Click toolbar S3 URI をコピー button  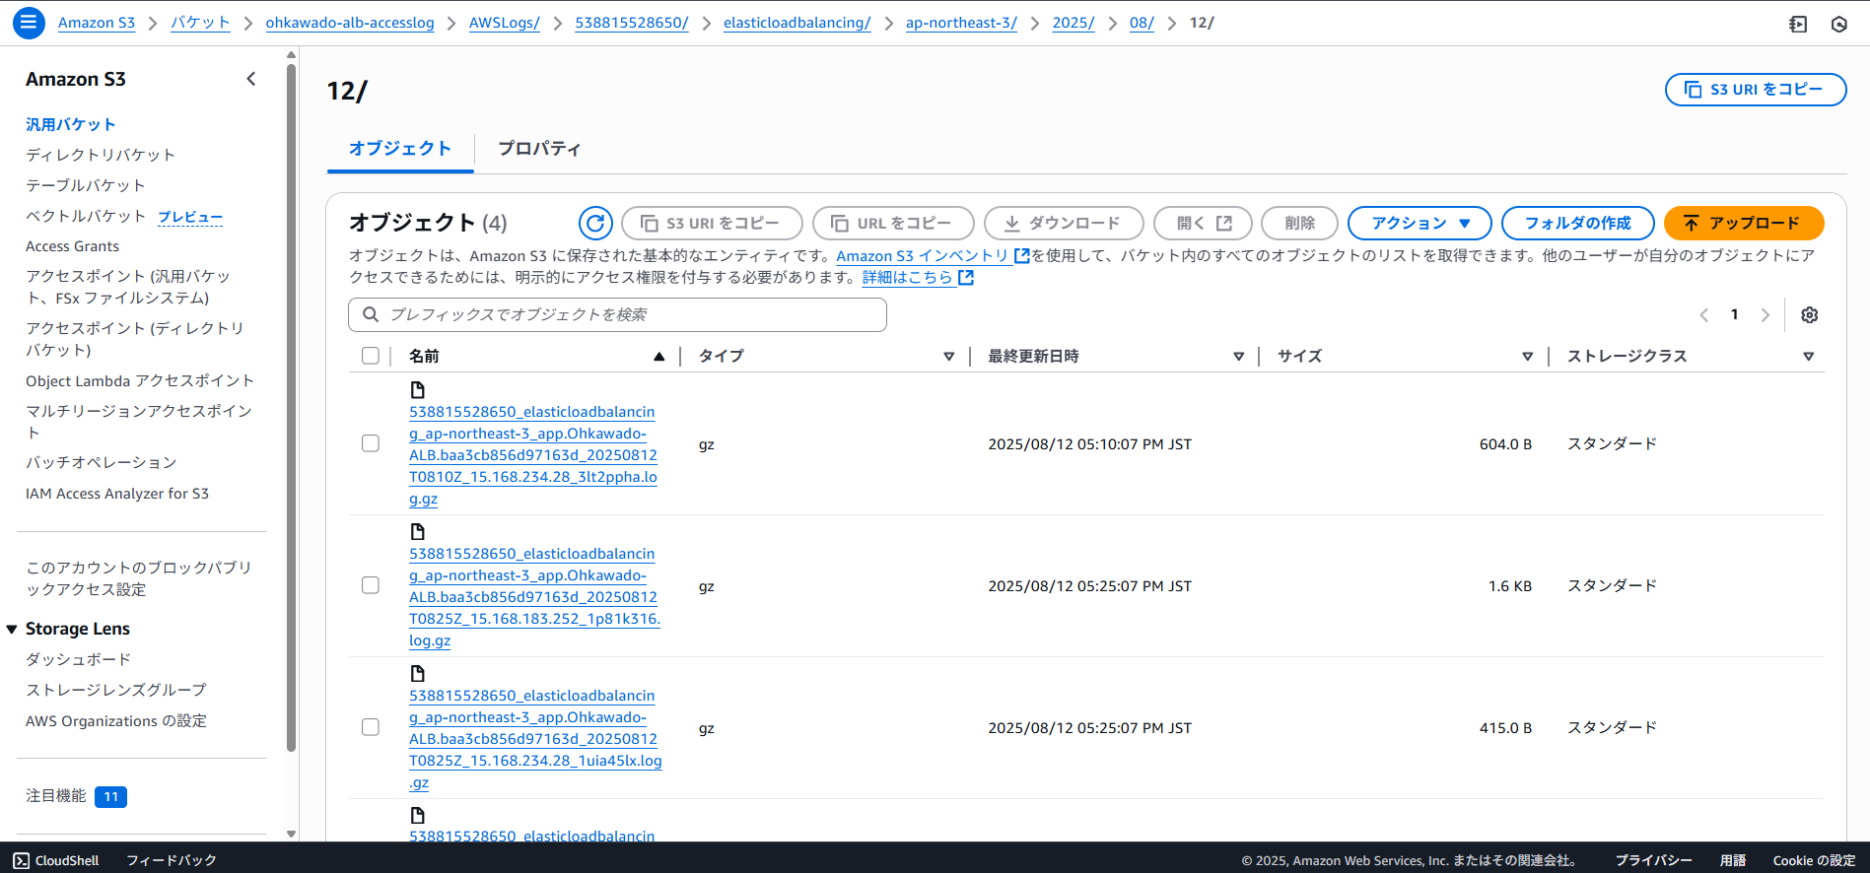[x=712, y=223]
